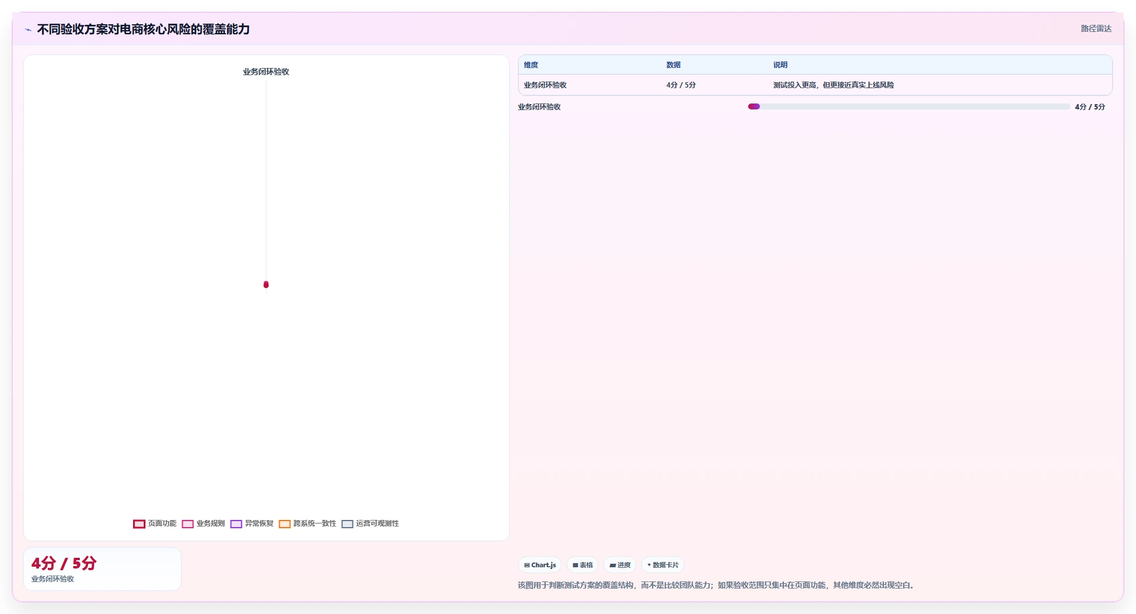Toggle the 页面功能 legend entry
Viewport: 1136px width, 614px height.
155,523
